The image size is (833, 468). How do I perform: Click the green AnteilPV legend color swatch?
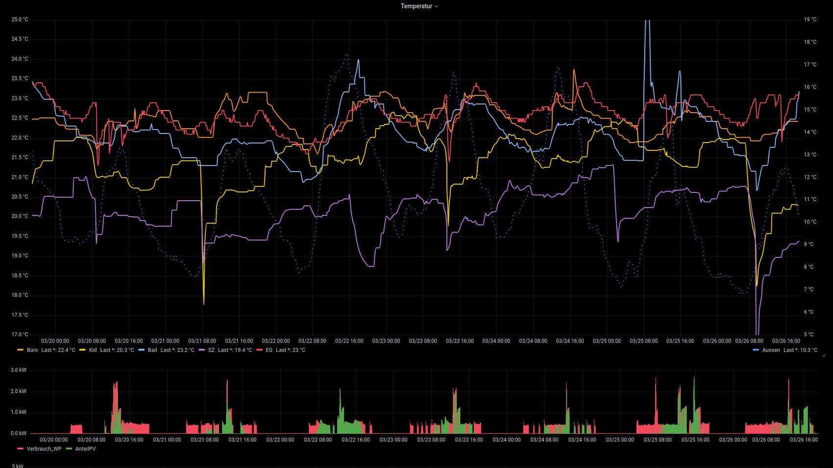(69, 449)
